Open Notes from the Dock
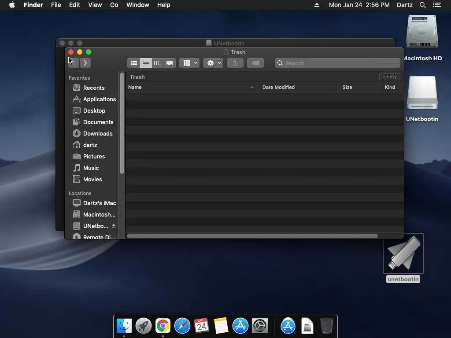451x338 pixels. click(x=221, y=326)
